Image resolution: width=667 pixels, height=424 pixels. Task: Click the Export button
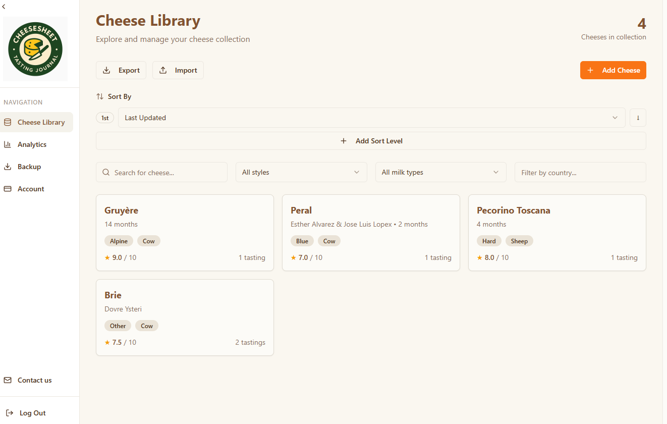coord(121,70)
